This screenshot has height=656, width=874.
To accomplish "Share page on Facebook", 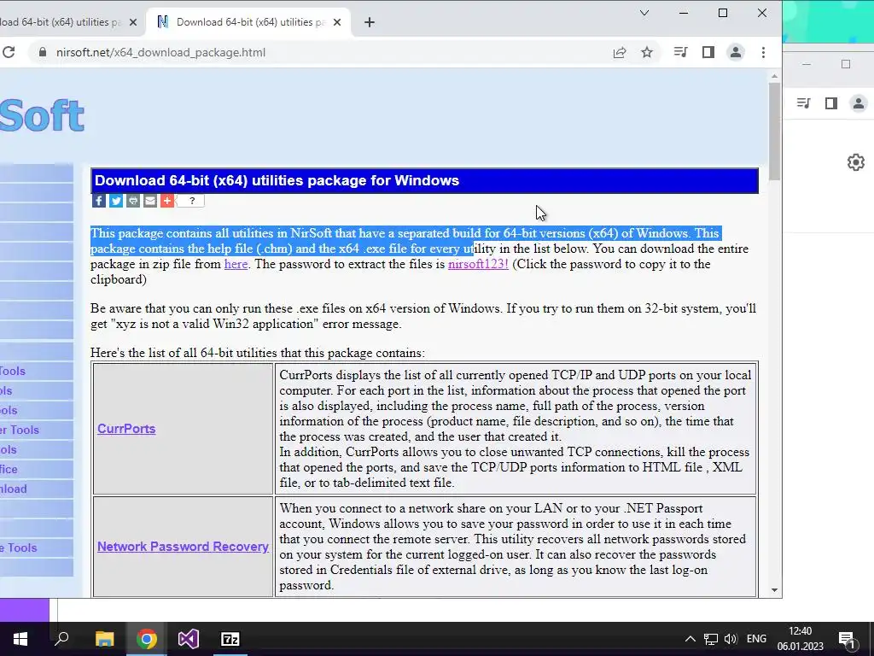I will coord(99,201).
